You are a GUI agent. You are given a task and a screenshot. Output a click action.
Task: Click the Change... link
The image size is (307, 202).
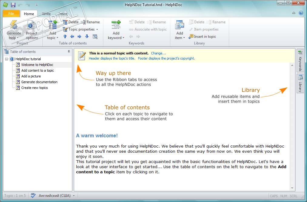(158, 53)
